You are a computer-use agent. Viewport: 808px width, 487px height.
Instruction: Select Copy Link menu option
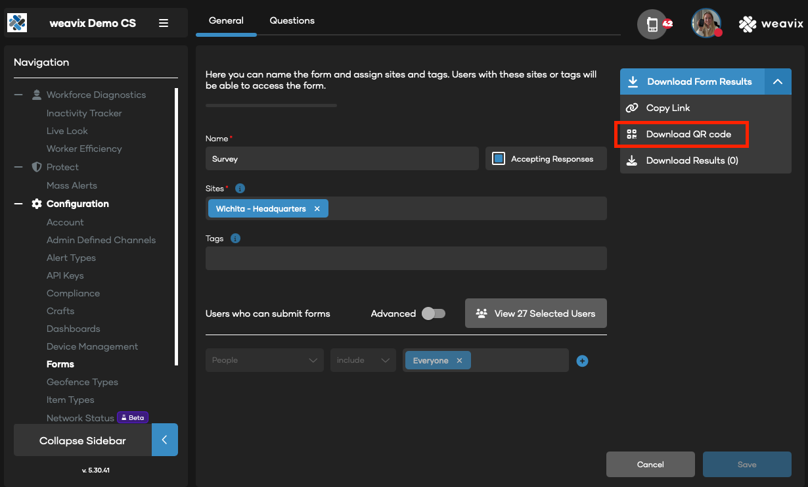706,108
